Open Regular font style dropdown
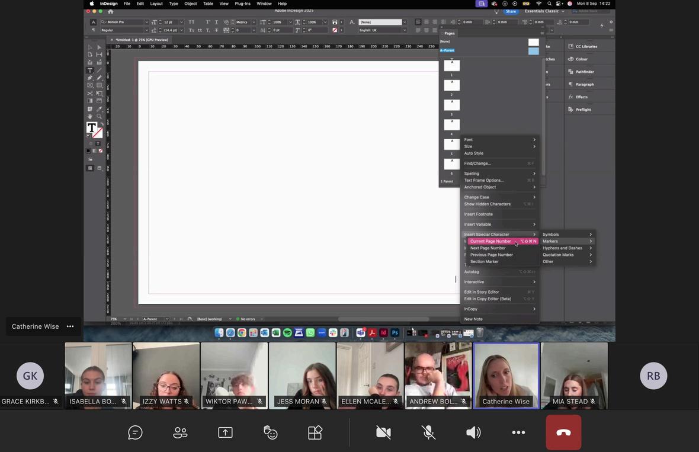 [x=146, y=30]
